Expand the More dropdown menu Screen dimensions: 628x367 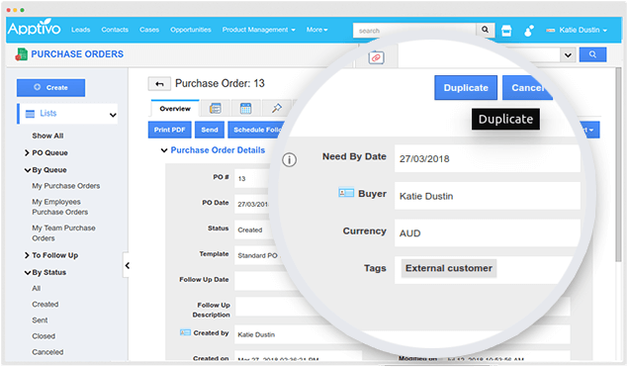pos(316,30)
